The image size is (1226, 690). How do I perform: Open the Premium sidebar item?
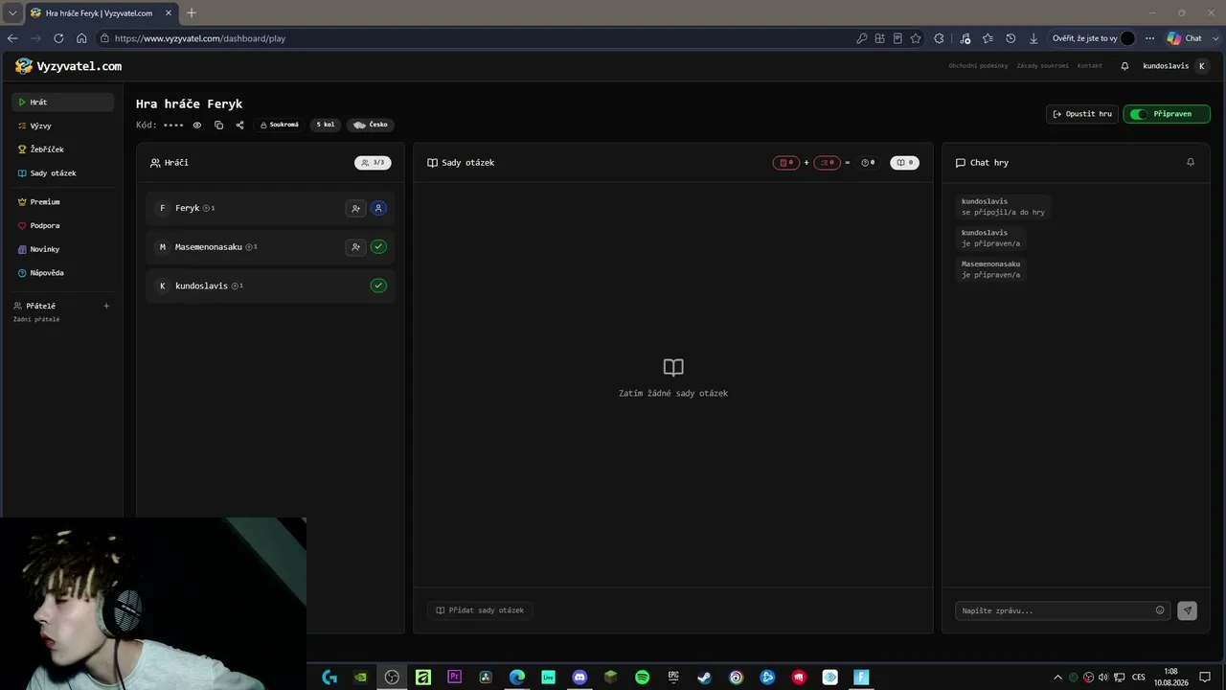coord(62,202)
